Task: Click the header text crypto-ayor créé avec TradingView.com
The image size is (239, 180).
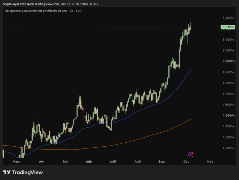Action: [x=31, y=4]
